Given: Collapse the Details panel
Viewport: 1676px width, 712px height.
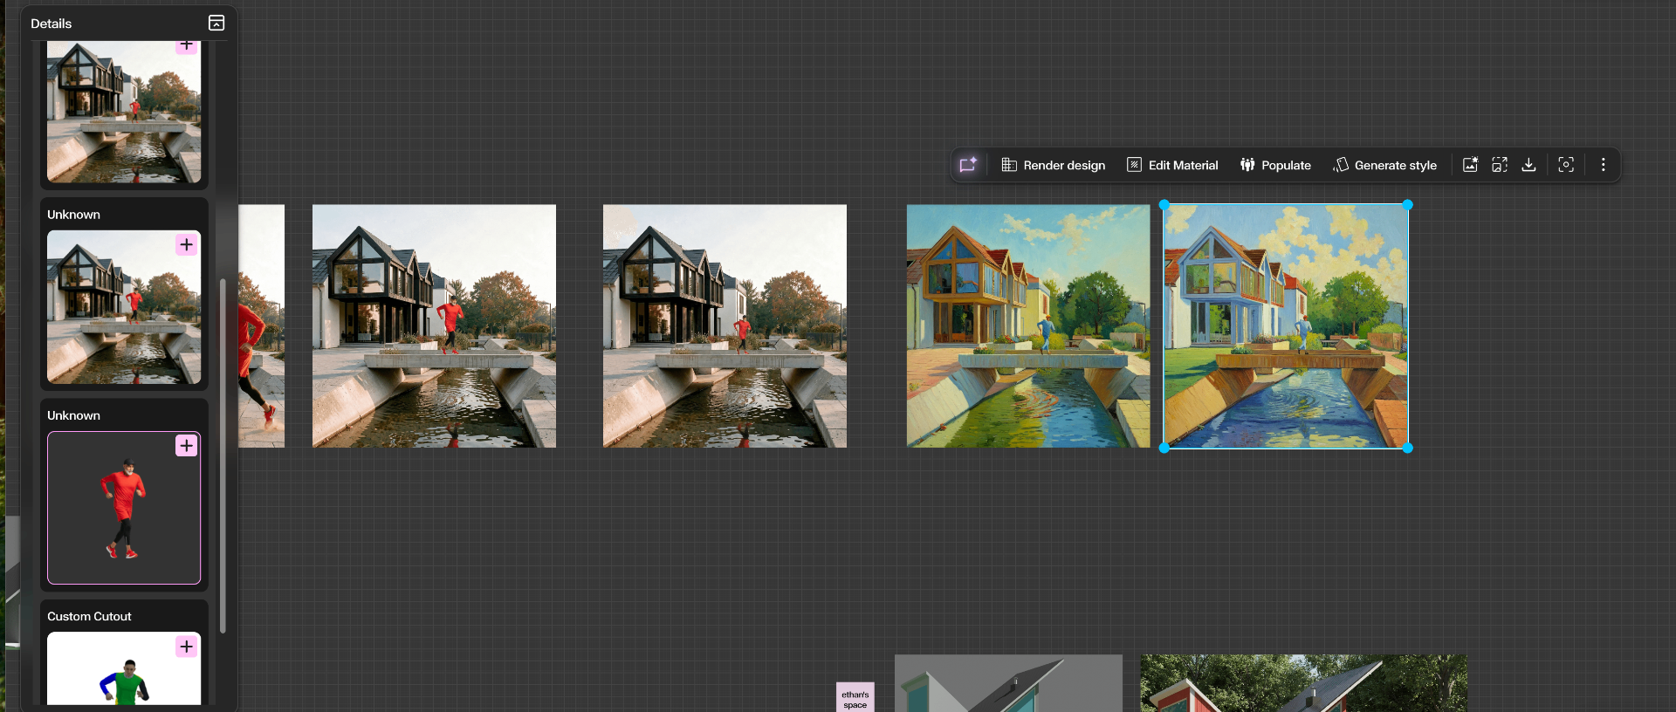Looking at the screenshot, I should point(216,24).
